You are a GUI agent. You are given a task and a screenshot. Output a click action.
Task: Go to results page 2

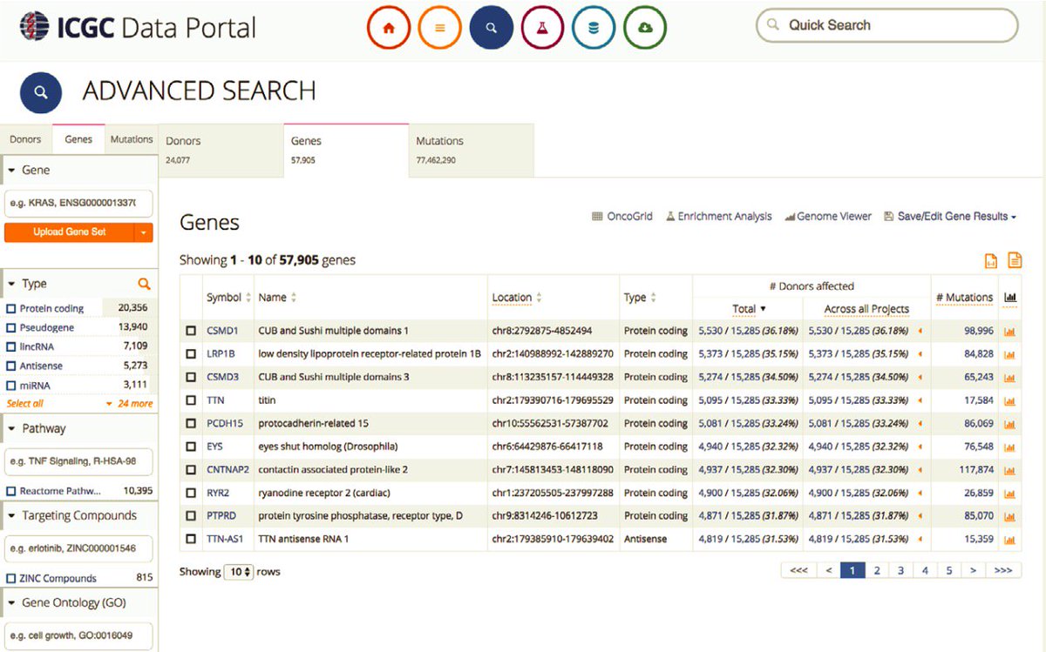coord(877,571)
